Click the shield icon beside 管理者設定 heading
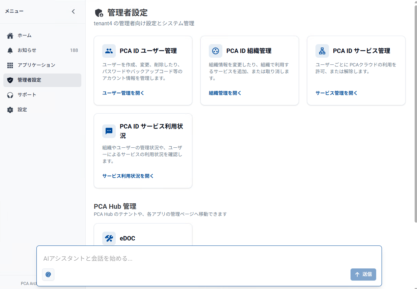This screenshot has width=417, height=289. tap(99, 13)
